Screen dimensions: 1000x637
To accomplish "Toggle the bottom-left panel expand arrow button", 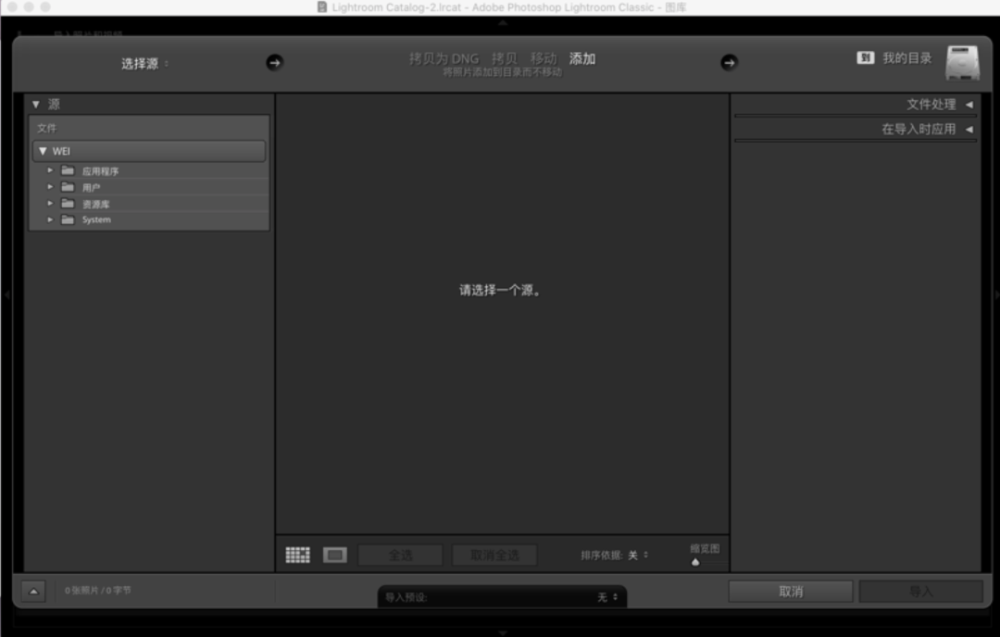I will click(x=33, y=591).
